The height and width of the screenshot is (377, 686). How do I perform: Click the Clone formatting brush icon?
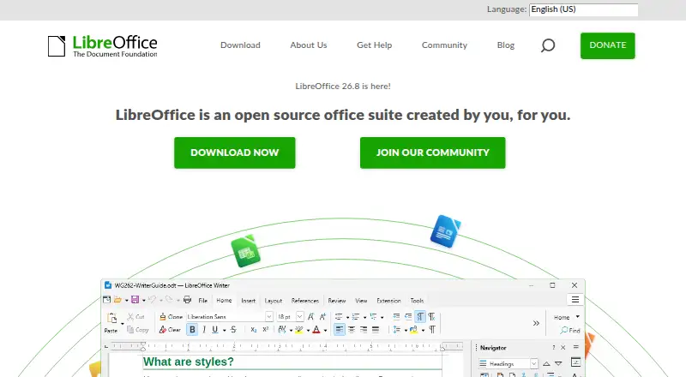pyautogui.click(x=163, y=317)
